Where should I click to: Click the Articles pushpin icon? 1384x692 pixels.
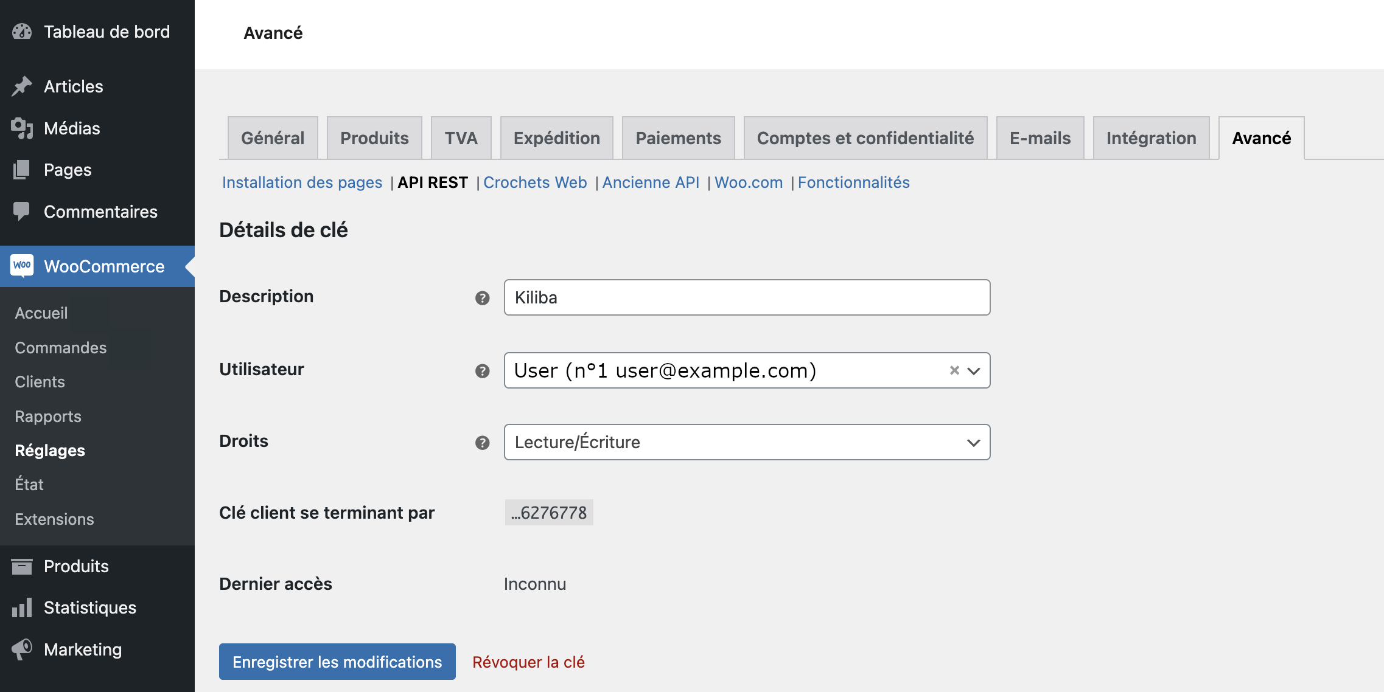(x=22, y=86)
